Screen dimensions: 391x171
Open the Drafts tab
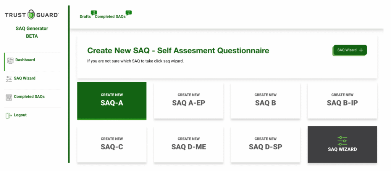(x=85, y=17)
